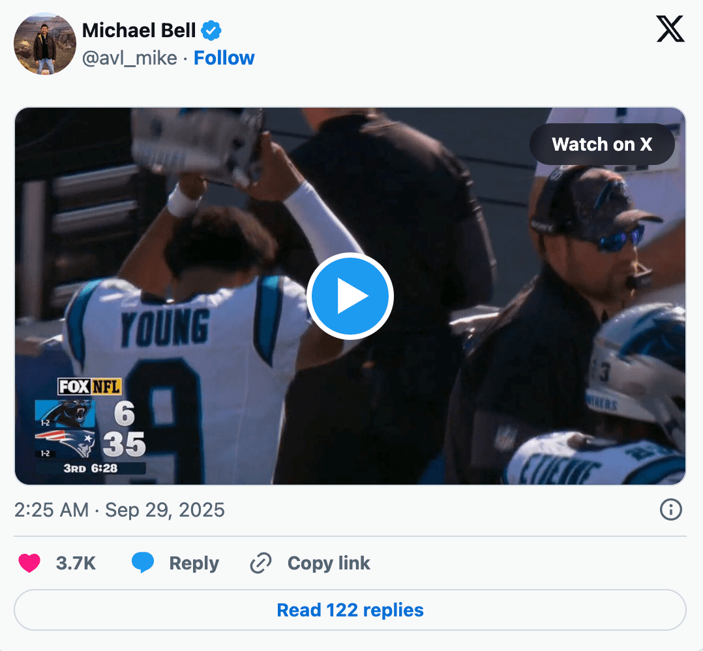Viewport: 703px width, 651px height.
Task: Open the info icon beside the timestamp
Action: [671, 510]
